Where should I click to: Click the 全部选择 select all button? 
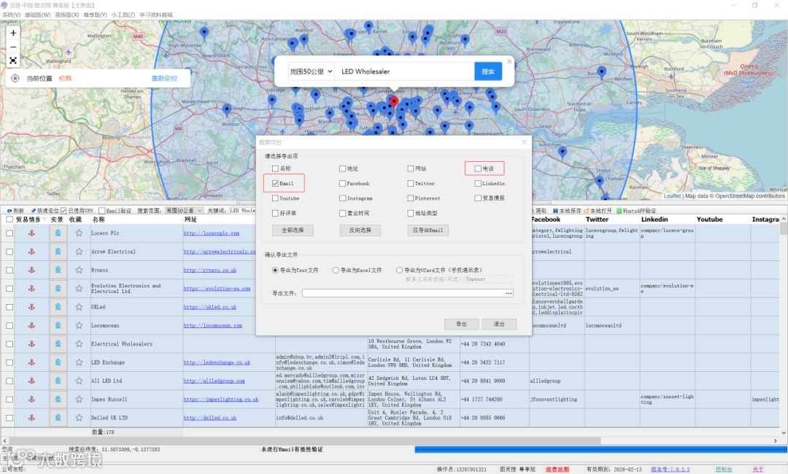click(293, 230)
